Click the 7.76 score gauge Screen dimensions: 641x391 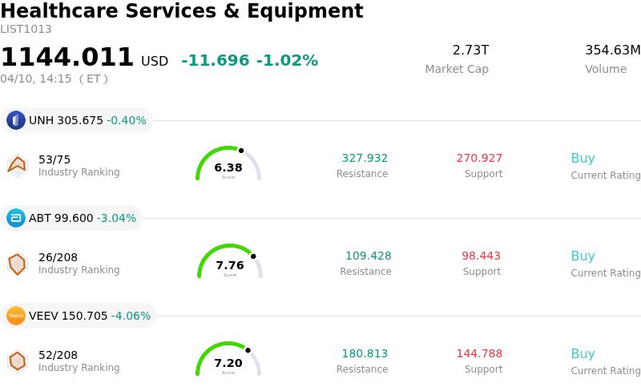point(230,262)
